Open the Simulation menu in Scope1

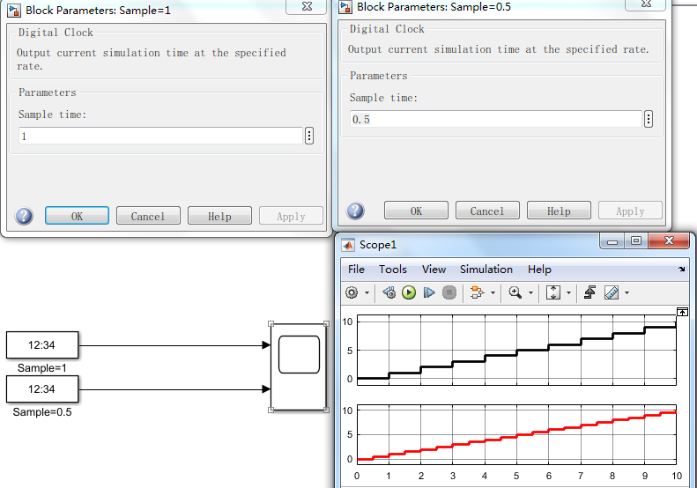tap(486, 270)
